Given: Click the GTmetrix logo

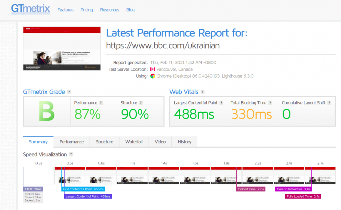Looking at the screenshot, I should [31, 9].
